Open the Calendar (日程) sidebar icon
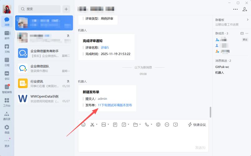Screen dimensions: 251x156 point(7,62)
